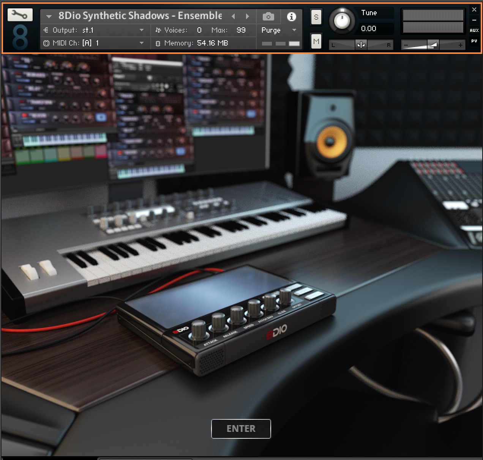The height and width of the screenshot is (460, 483).
Task: Click the Output euro-plug icon
Action: click(x=46, y=30)
